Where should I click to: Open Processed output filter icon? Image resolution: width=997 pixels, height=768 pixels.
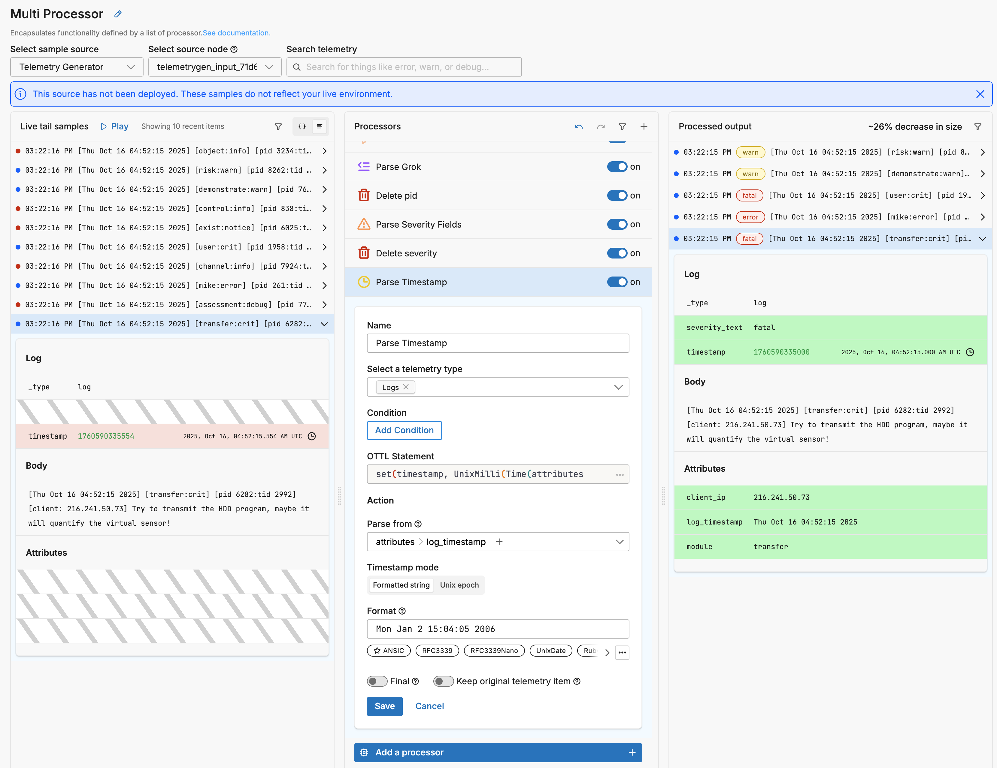(978, 126)
